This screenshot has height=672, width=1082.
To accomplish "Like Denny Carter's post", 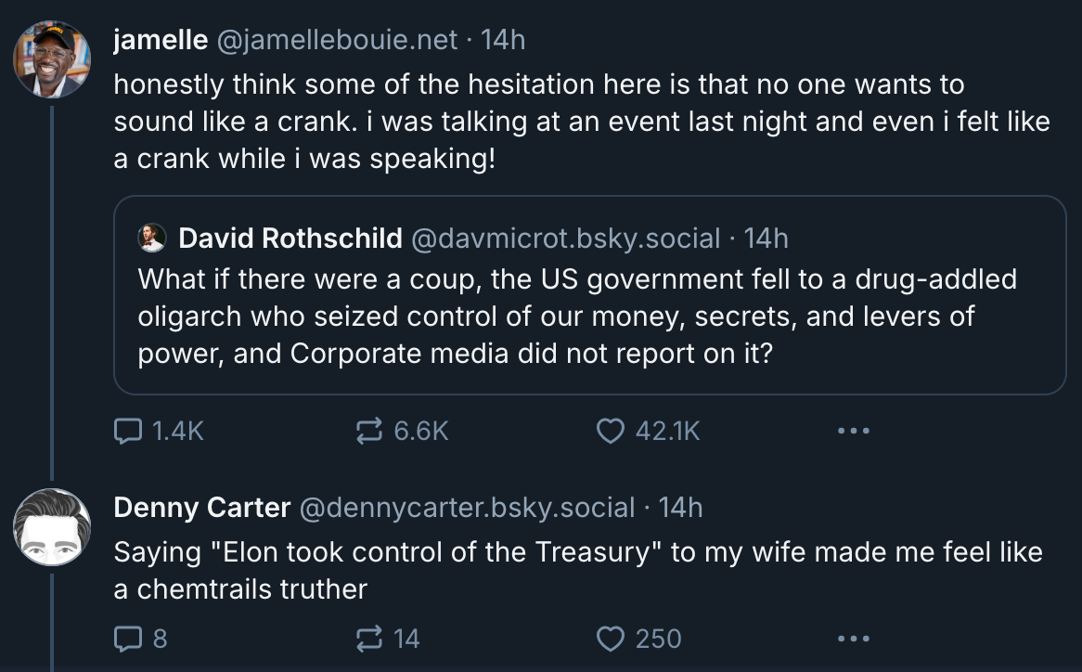I will (610, 639).
